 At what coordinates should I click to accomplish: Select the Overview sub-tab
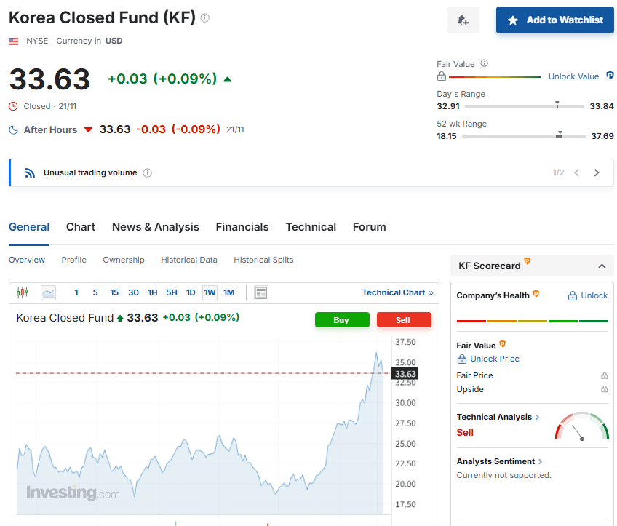(x=27, y=260)
